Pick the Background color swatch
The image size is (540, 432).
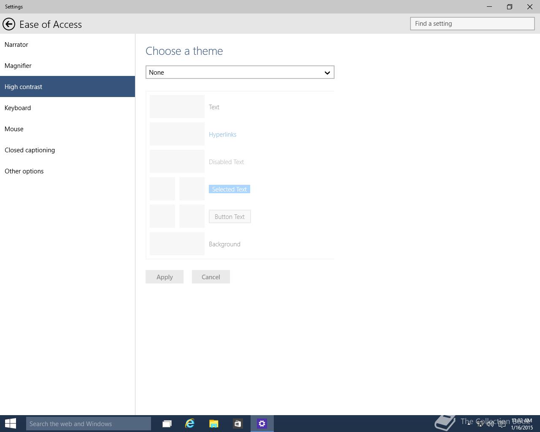point(177,243)
